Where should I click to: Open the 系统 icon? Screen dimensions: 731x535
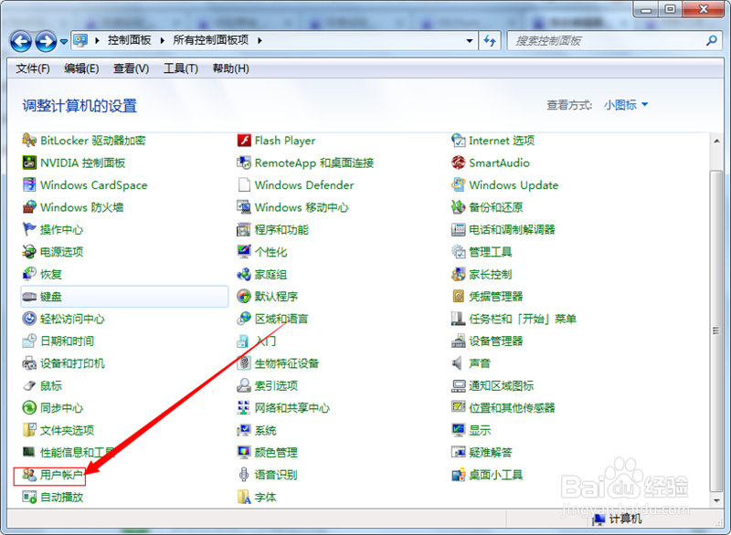(244, 430)
